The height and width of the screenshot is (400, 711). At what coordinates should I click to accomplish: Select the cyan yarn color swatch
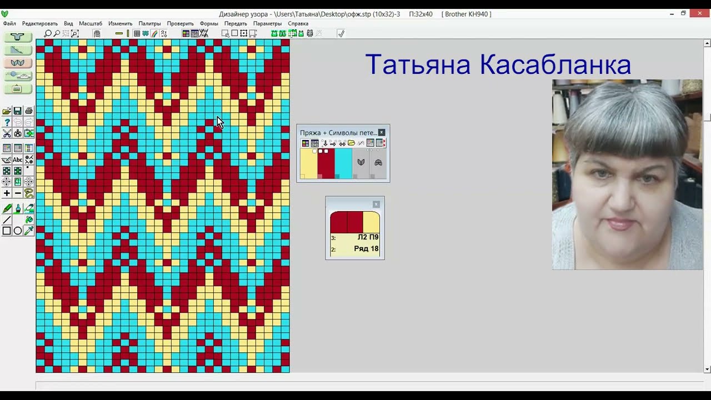[x=343, y=163]
